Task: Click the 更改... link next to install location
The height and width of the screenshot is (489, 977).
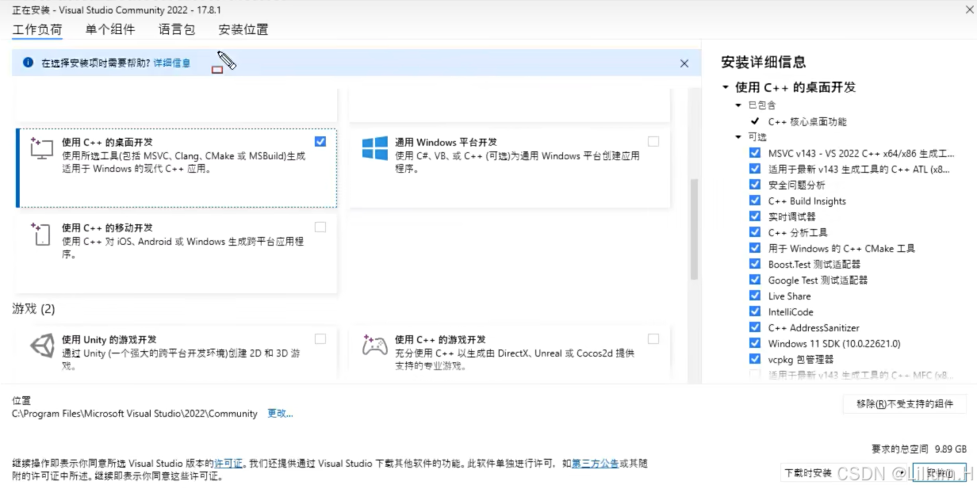Action: [280, 414]
